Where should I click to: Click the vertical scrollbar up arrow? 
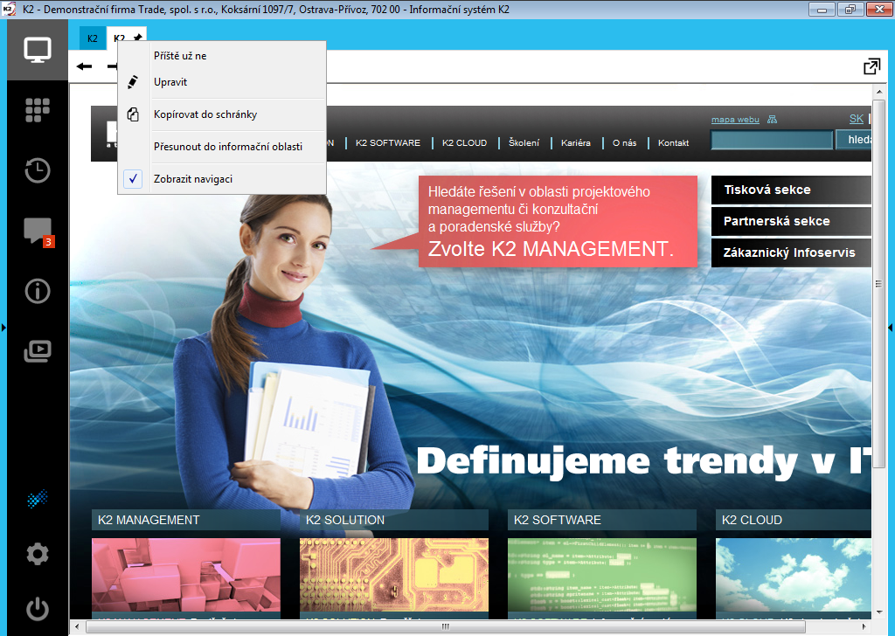click(879, 92)
